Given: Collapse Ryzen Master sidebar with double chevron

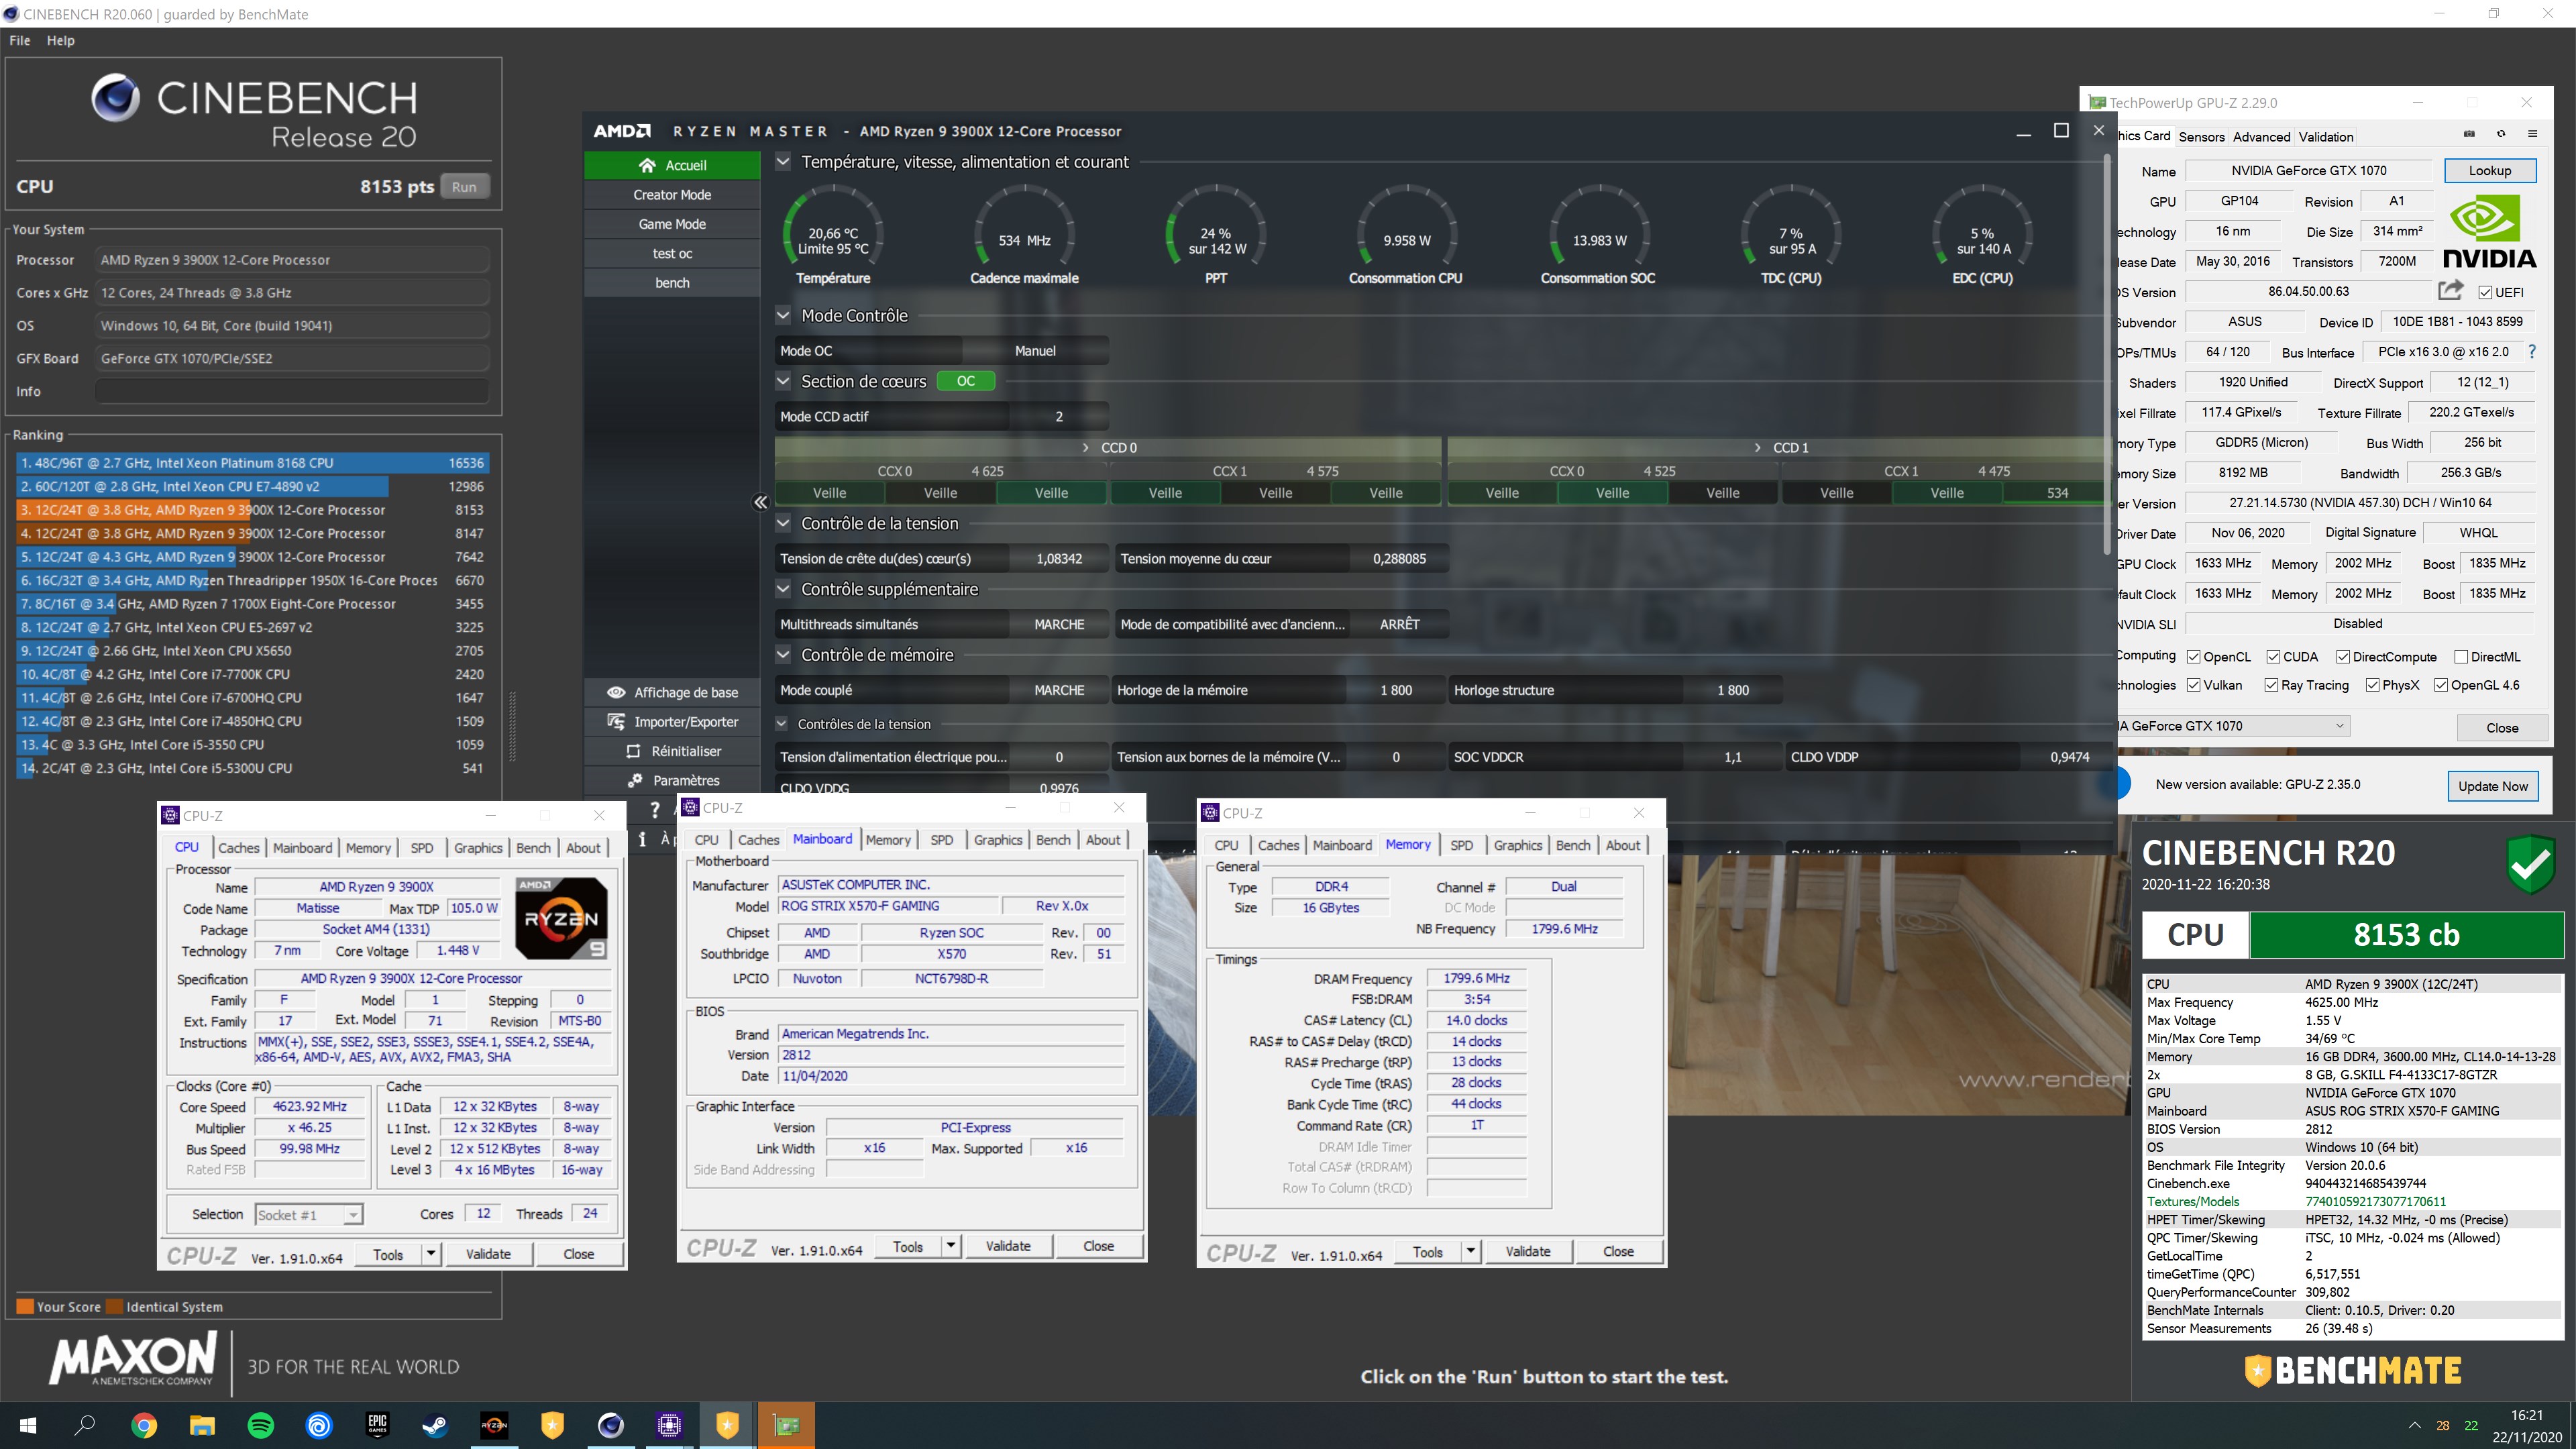Looking at the screenshot, I should 760,502.
